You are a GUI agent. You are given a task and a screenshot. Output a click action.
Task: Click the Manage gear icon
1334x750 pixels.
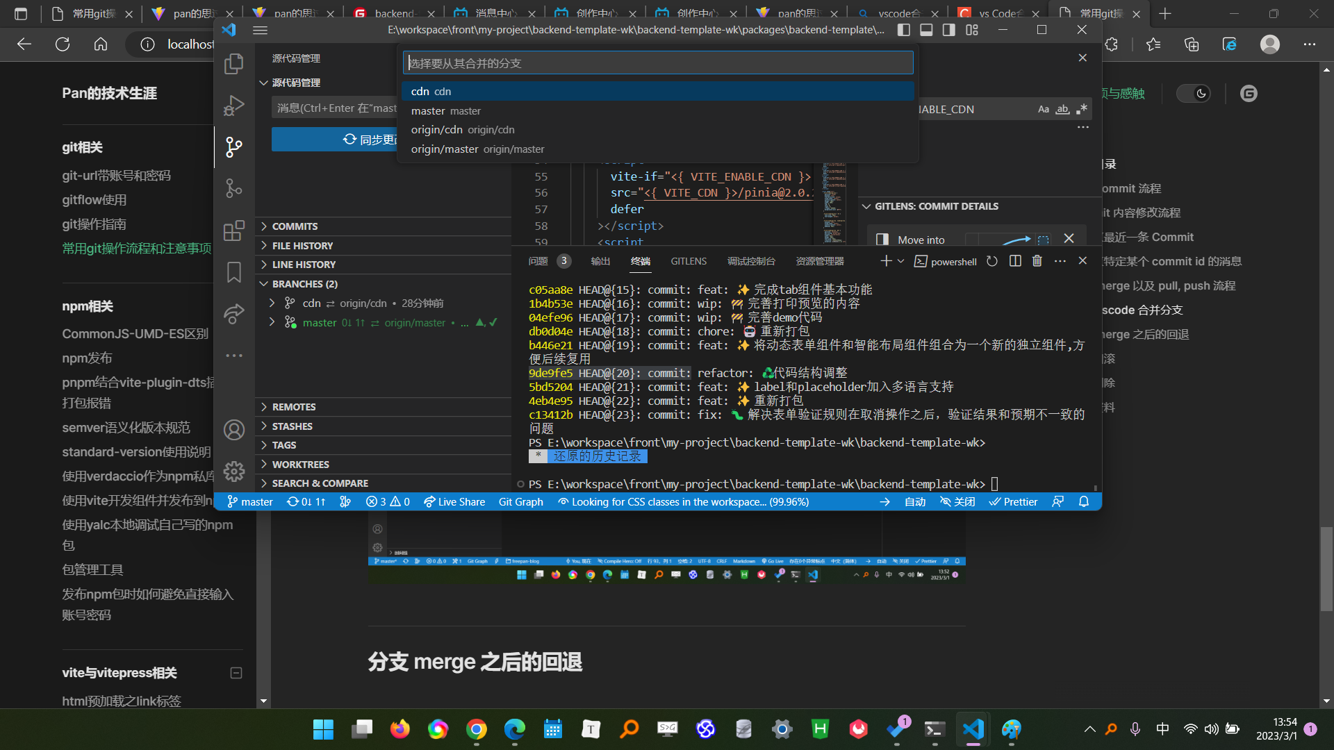click(x=234, y=472)
